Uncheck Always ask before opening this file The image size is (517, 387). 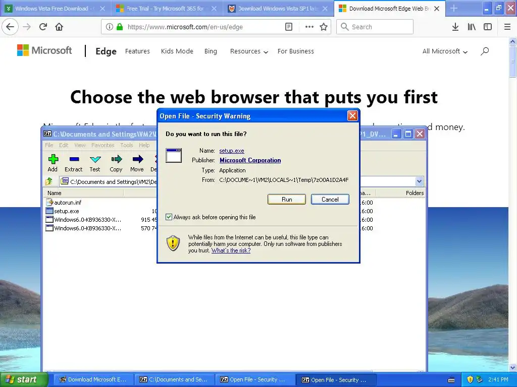click(x=169, y=217)
